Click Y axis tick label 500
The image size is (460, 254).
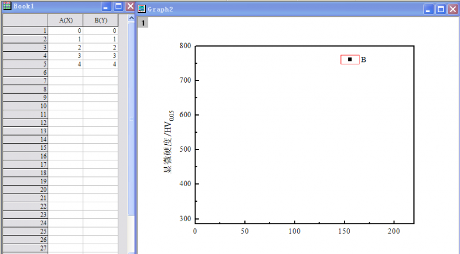[x=185, y=149]
